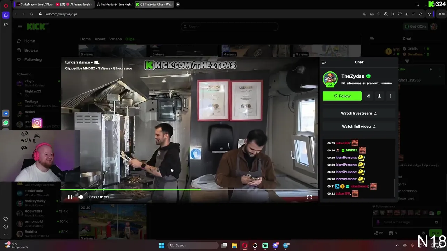Switch to the channel Videos tab
This screenshot has width=447, height=251.
coord(115,39)
